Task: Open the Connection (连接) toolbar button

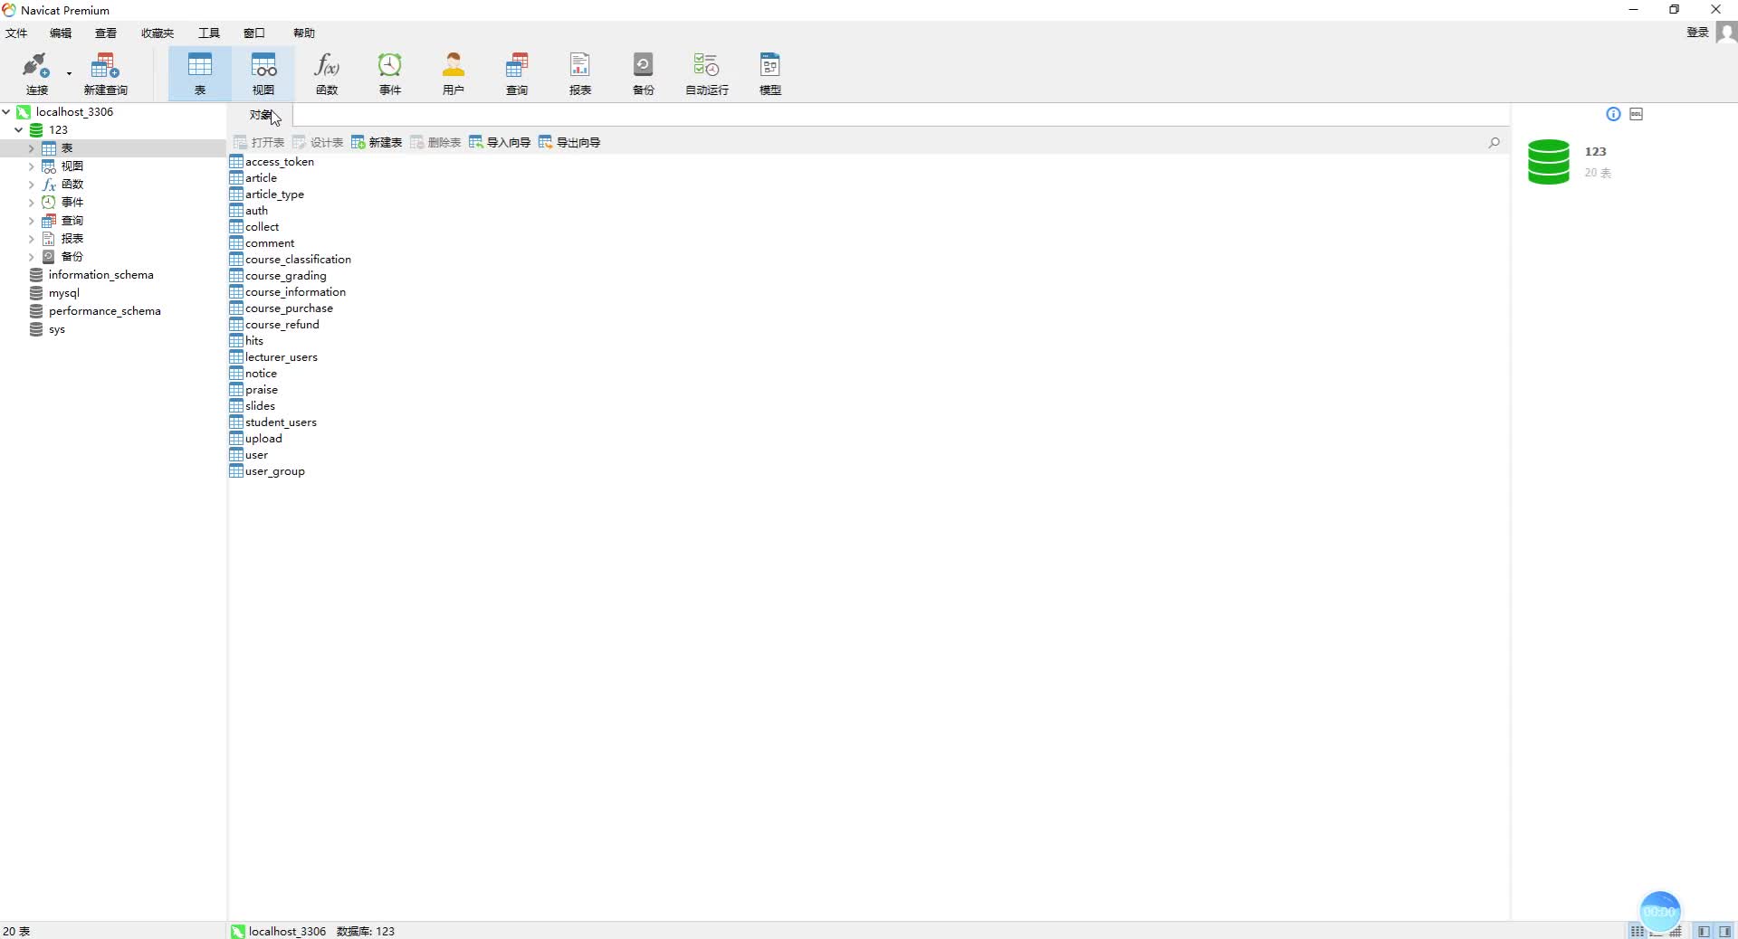Action: coord(36,73)
